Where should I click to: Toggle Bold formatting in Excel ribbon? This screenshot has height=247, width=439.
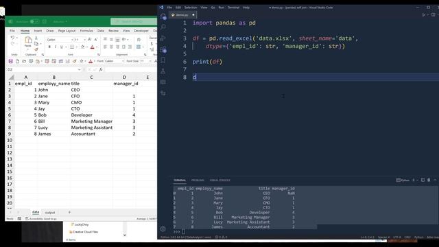[49, 47]
